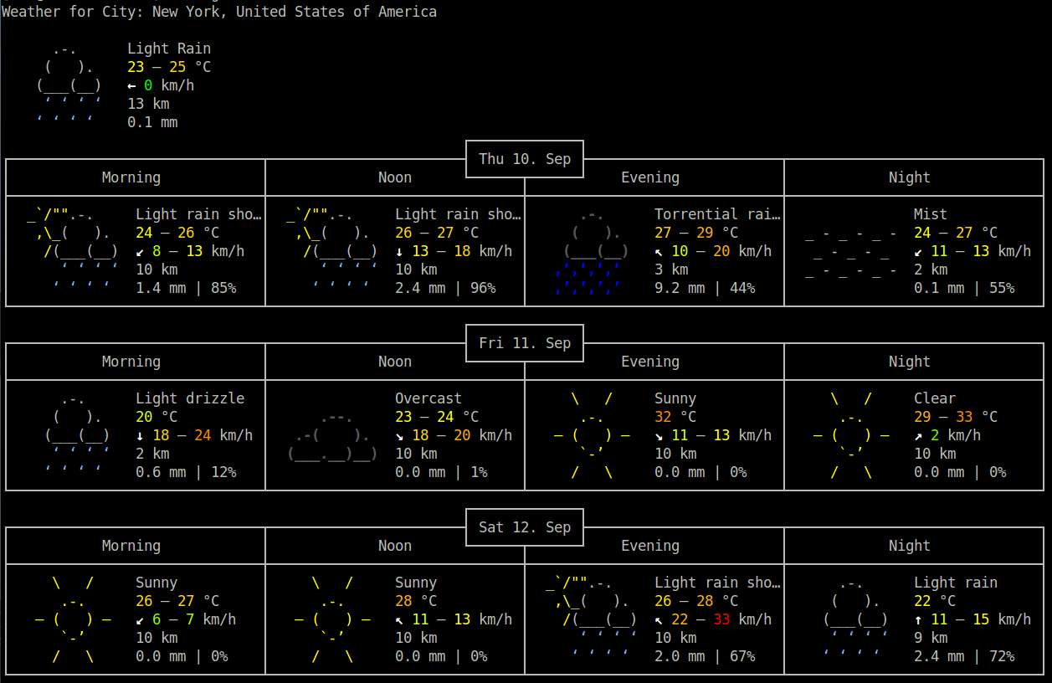Click Thursday noon's rain shower icon
This screenshot has height=683, width=1052.
click(x=332, y=250)
